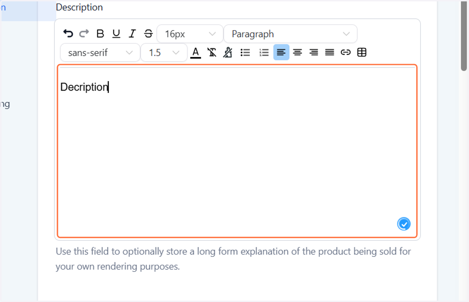This screenshot has width=469, height=302.
Task: Toggle underline formatting
Action: (116, 34)
